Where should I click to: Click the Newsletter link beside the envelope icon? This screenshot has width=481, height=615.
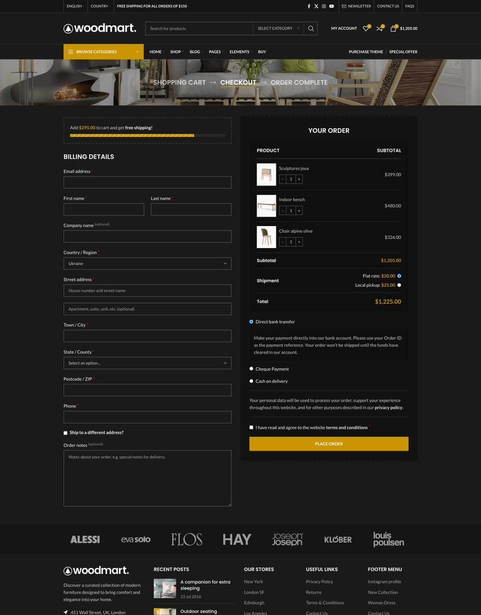coord(356,6)
